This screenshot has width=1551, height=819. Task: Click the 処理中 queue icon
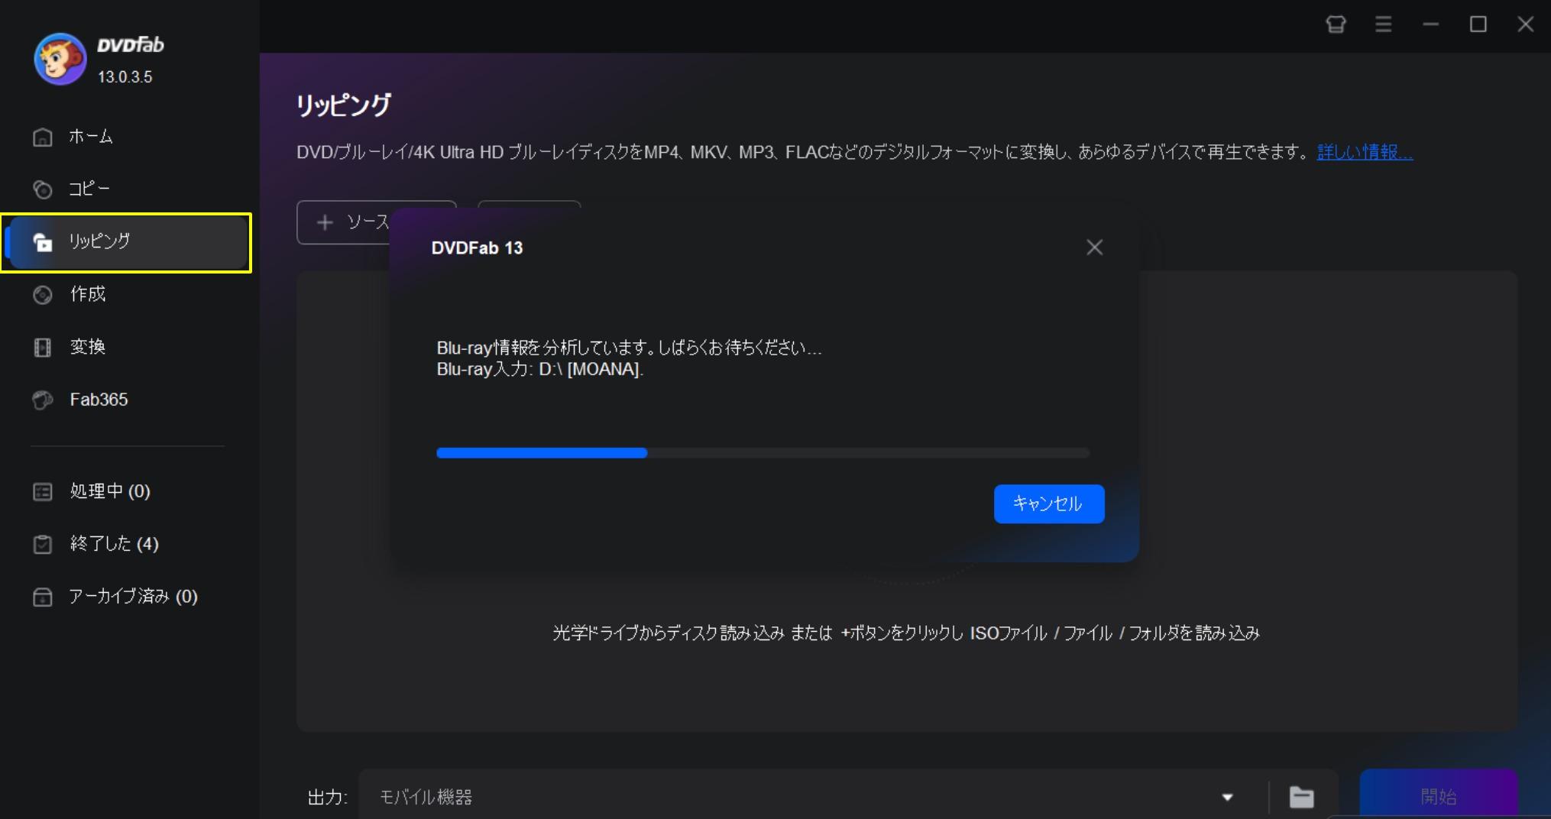pos(43,491)
